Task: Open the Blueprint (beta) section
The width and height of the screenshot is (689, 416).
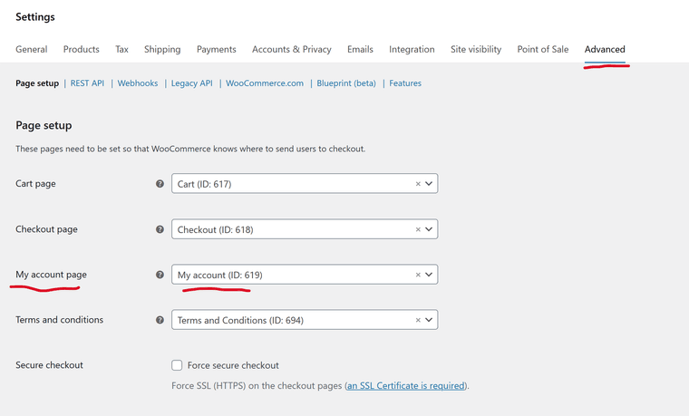Action: pyautogui.click(x=346, y=83)
